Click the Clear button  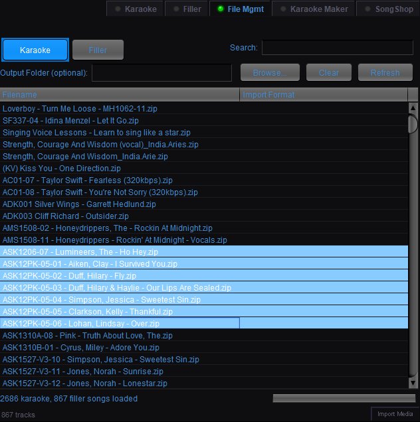(x=328, y=72)
